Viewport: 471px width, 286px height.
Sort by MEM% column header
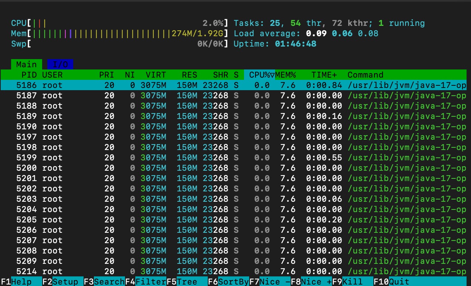tap(285, 75)
